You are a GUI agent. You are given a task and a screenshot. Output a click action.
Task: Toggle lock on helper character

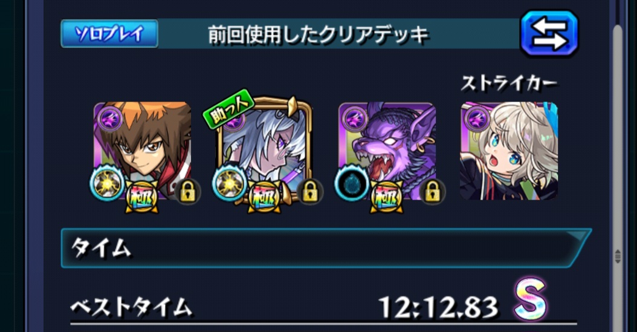click(310, 192)
